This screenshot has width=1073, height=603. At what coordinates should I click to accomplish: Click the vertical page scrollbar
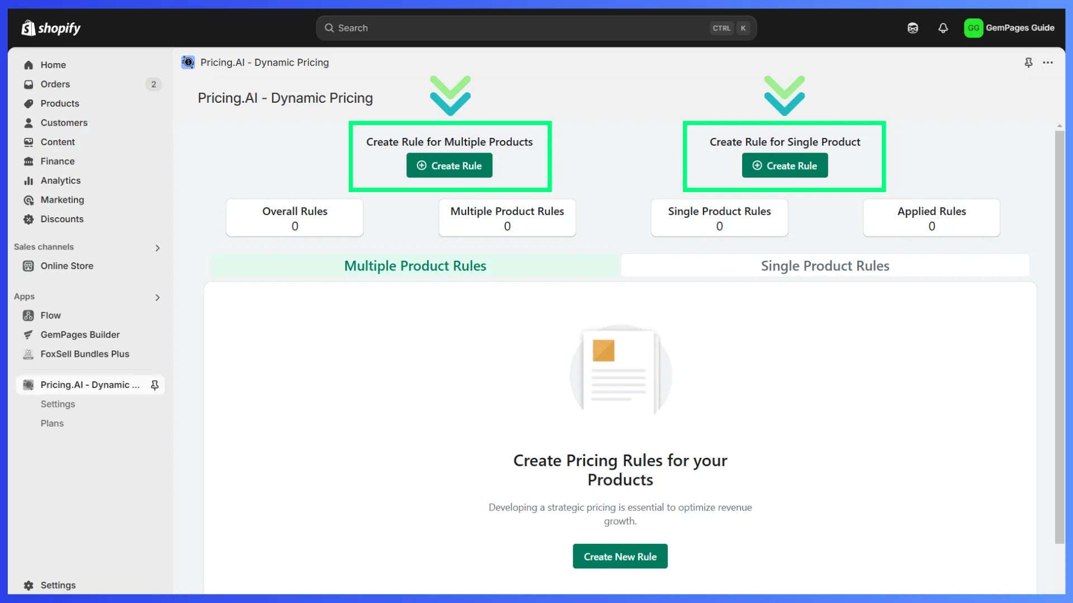[x=1059, y=335]
